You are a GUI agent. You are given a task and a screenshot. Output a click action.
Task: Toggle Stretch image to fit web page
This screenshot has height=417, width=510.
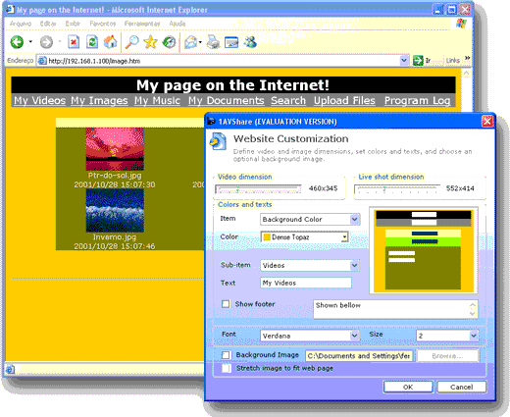click(226, 368)
